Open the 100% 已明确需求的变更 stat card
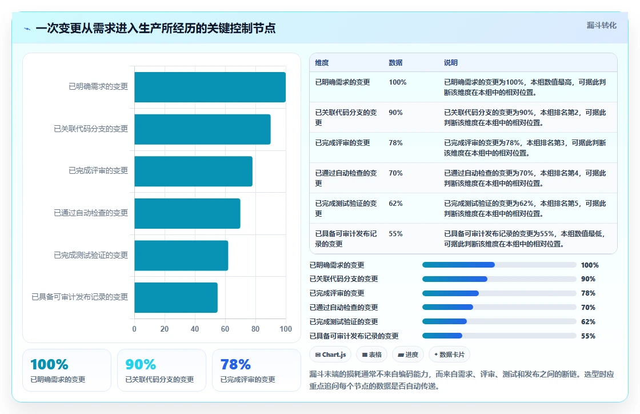 tap(67, 371)
